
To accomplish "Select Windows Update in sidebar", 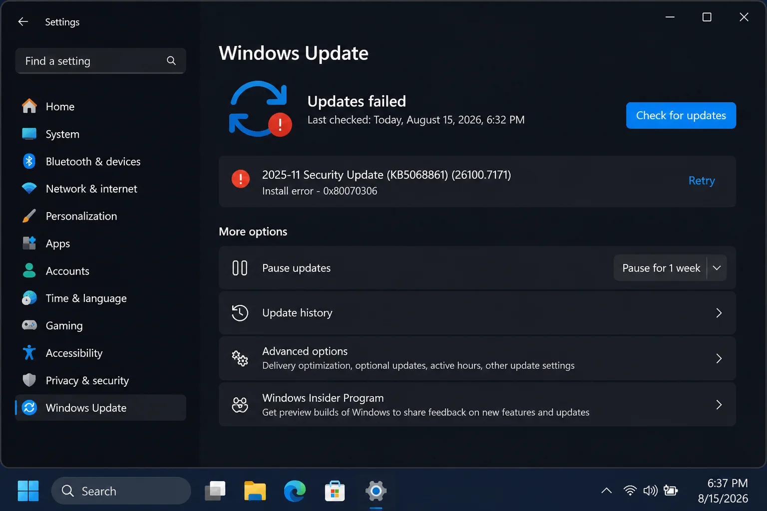I will (101, 408).
